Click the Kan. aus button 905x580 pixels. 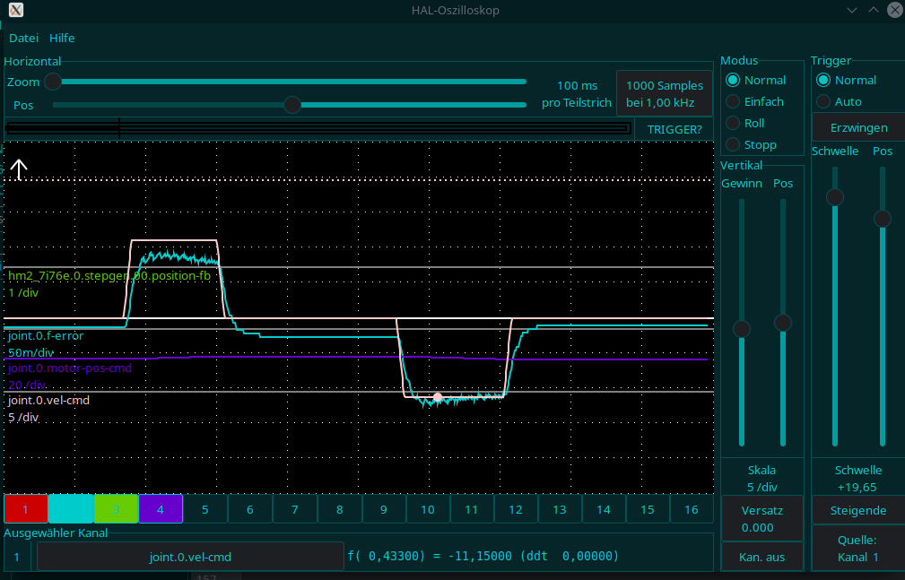[761, 557]
